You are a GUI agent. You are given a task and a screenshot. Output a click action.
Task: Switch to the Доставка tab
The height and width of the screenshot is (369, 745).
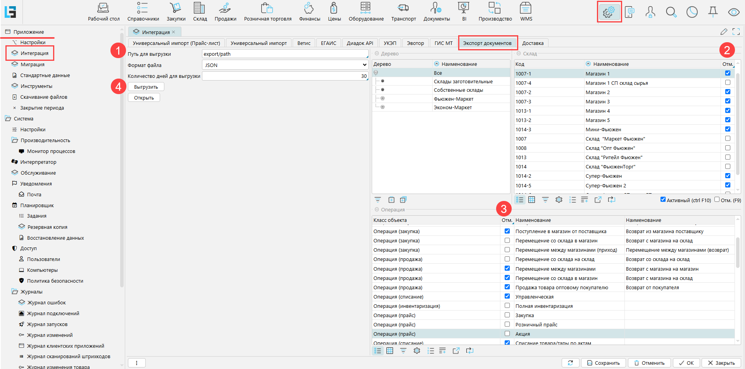coord(533,43)
